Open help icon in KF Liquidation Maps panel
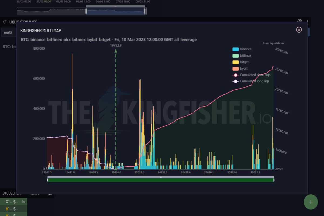This screenshot has height=216, width=324. point(300,21)
